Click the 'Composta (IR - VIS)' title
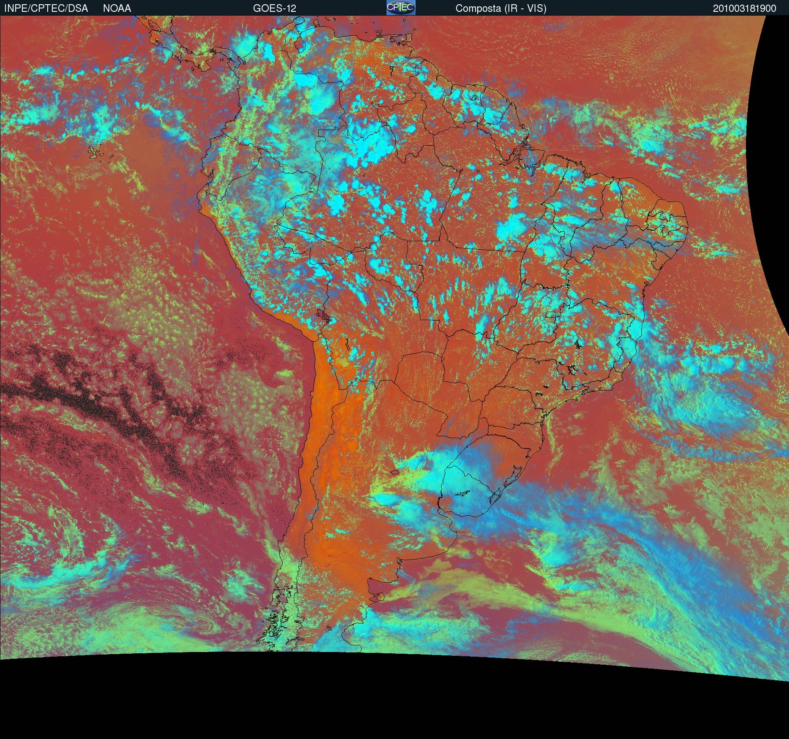 click(501, 8)
